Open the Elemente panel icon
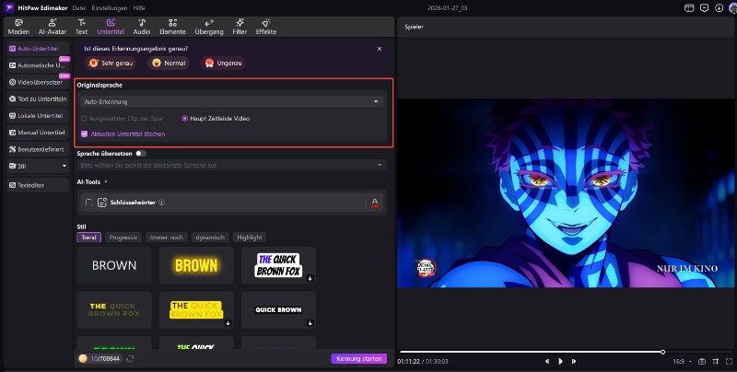This screenshot has width=737, height=372. tap(172, 22)
